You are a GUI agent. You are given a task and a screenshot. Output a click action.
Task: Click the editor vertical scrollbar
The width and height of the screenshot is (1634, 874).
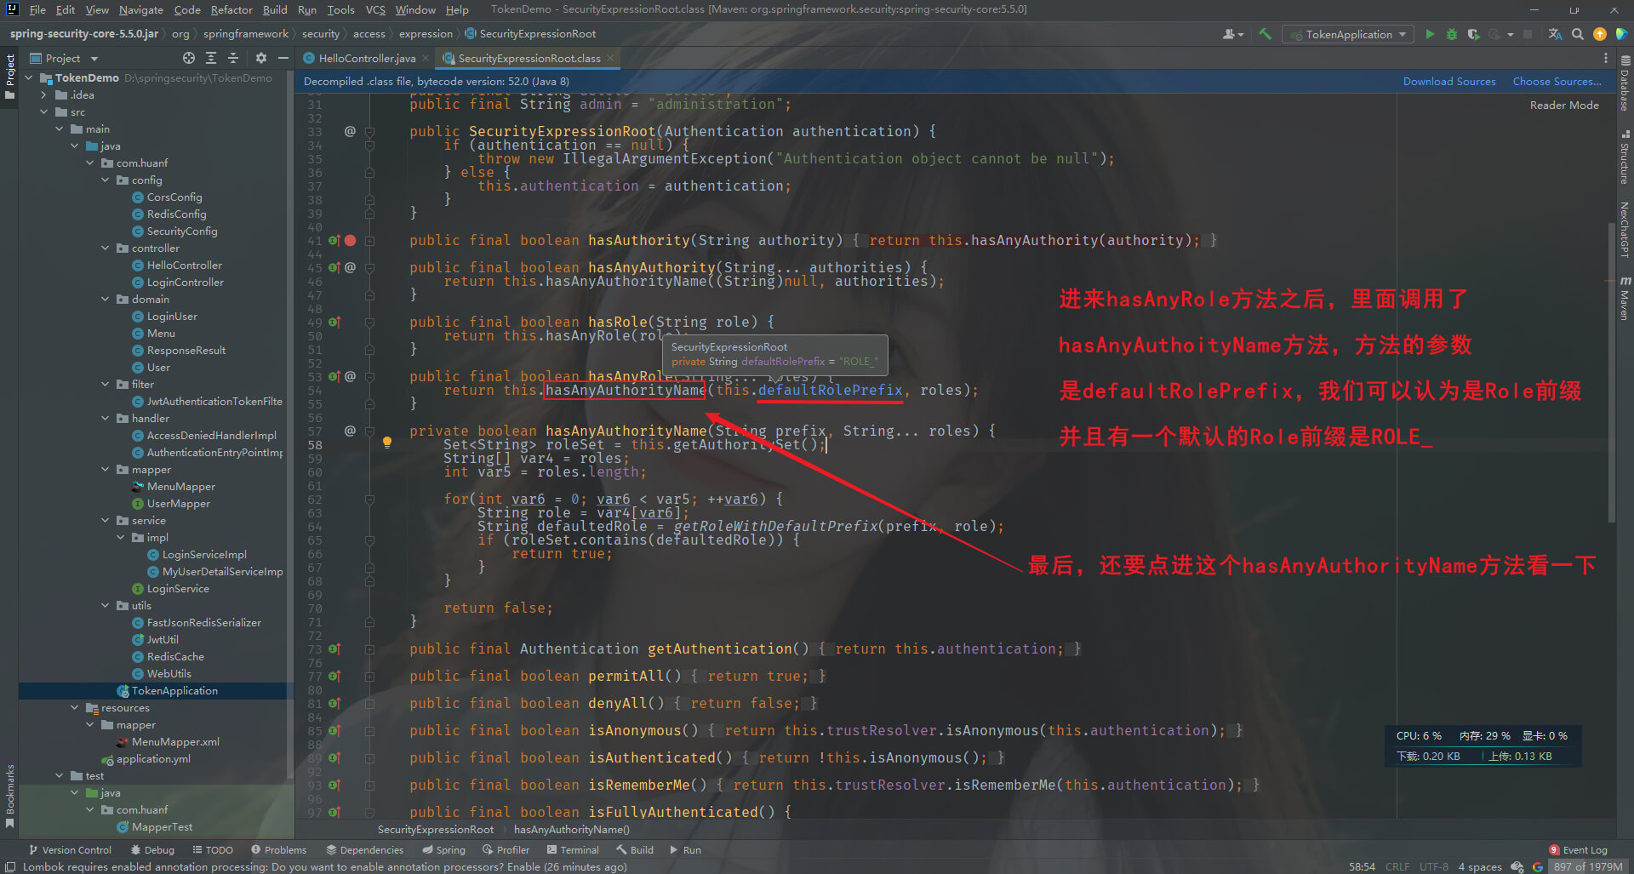pyautogui.click(x=1611, y=371)
